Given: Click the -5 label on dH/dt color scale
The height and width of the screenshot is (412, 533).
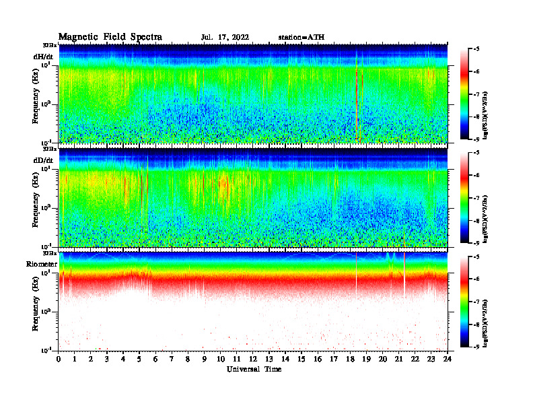Looking at the screenshot, I should pyautogui.click(x=477, y=49).
